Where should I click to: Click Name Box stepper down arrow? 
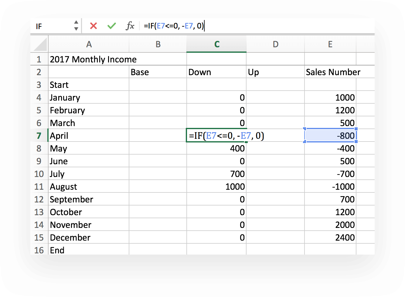76,28
